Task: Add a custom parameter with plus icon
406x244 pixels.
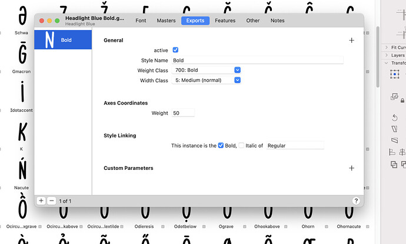Action: (x=351, y=168)
